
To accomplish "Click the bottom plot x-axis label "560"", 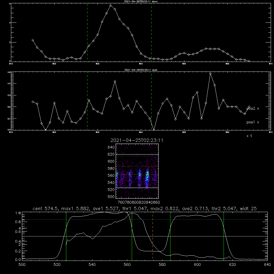I will coord(127,265).
